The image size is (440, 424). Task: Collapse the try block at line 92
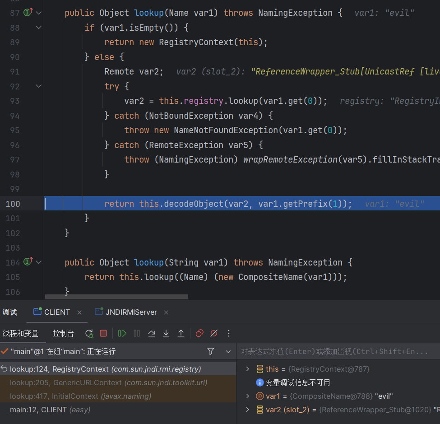(x=39, y=86)
